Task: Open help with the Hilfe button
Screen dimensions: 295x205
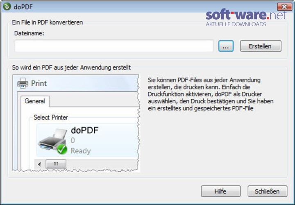Action: (x=221, y=191)
